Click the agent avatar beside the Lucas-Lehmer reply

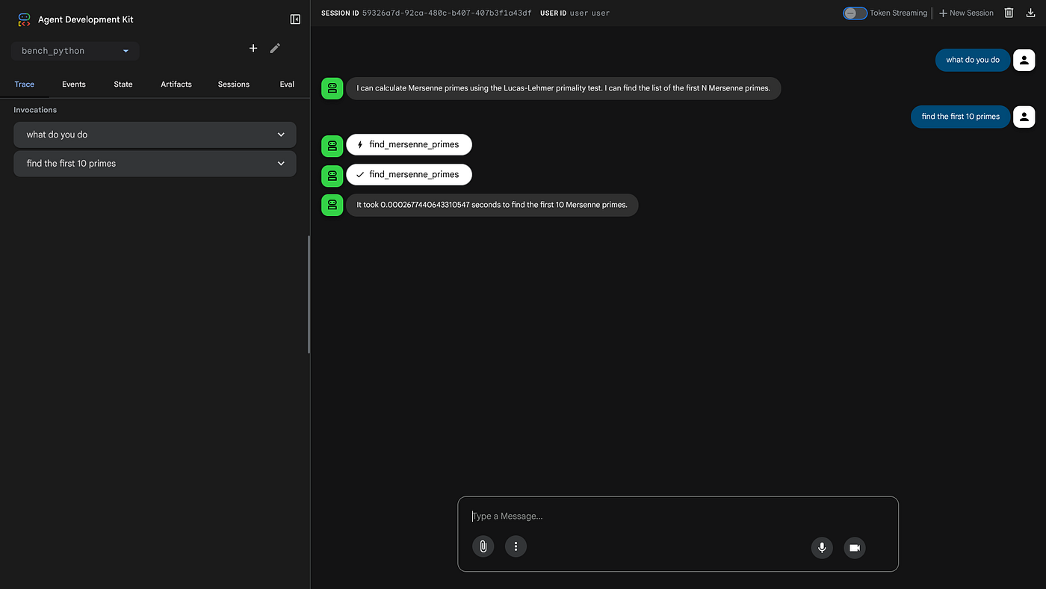332,88
